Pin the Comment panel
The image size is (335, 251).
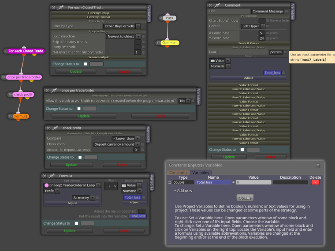coord(217,5)
